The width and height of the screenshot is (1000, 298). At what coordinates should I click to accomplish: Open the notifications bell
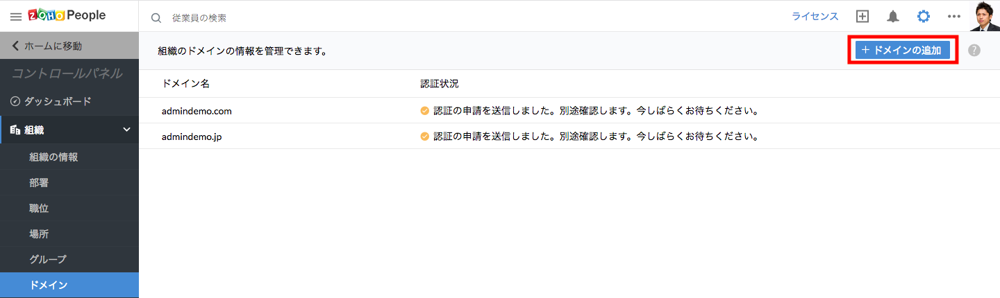(x=893, y=17)
